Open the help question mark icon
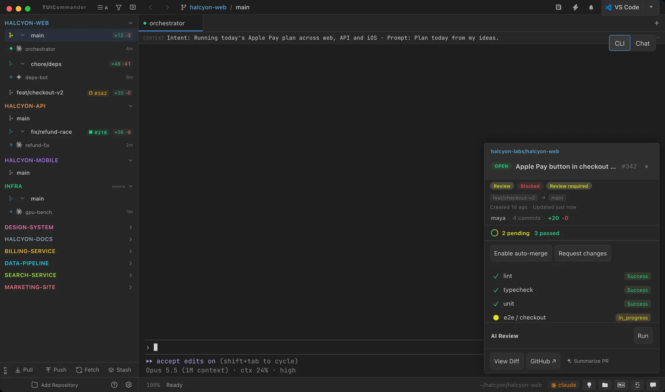The image size is (665, 392). [114, 385]
